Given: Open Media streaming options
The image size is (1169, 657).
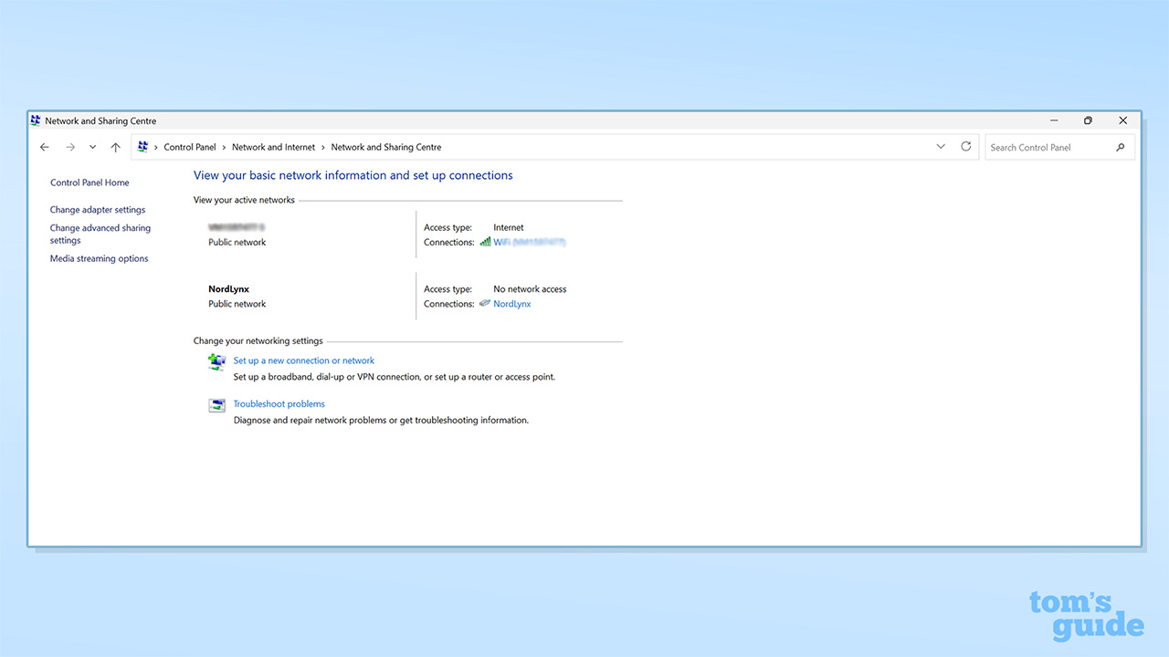Looking at the screenshot, I should (99, 259).
